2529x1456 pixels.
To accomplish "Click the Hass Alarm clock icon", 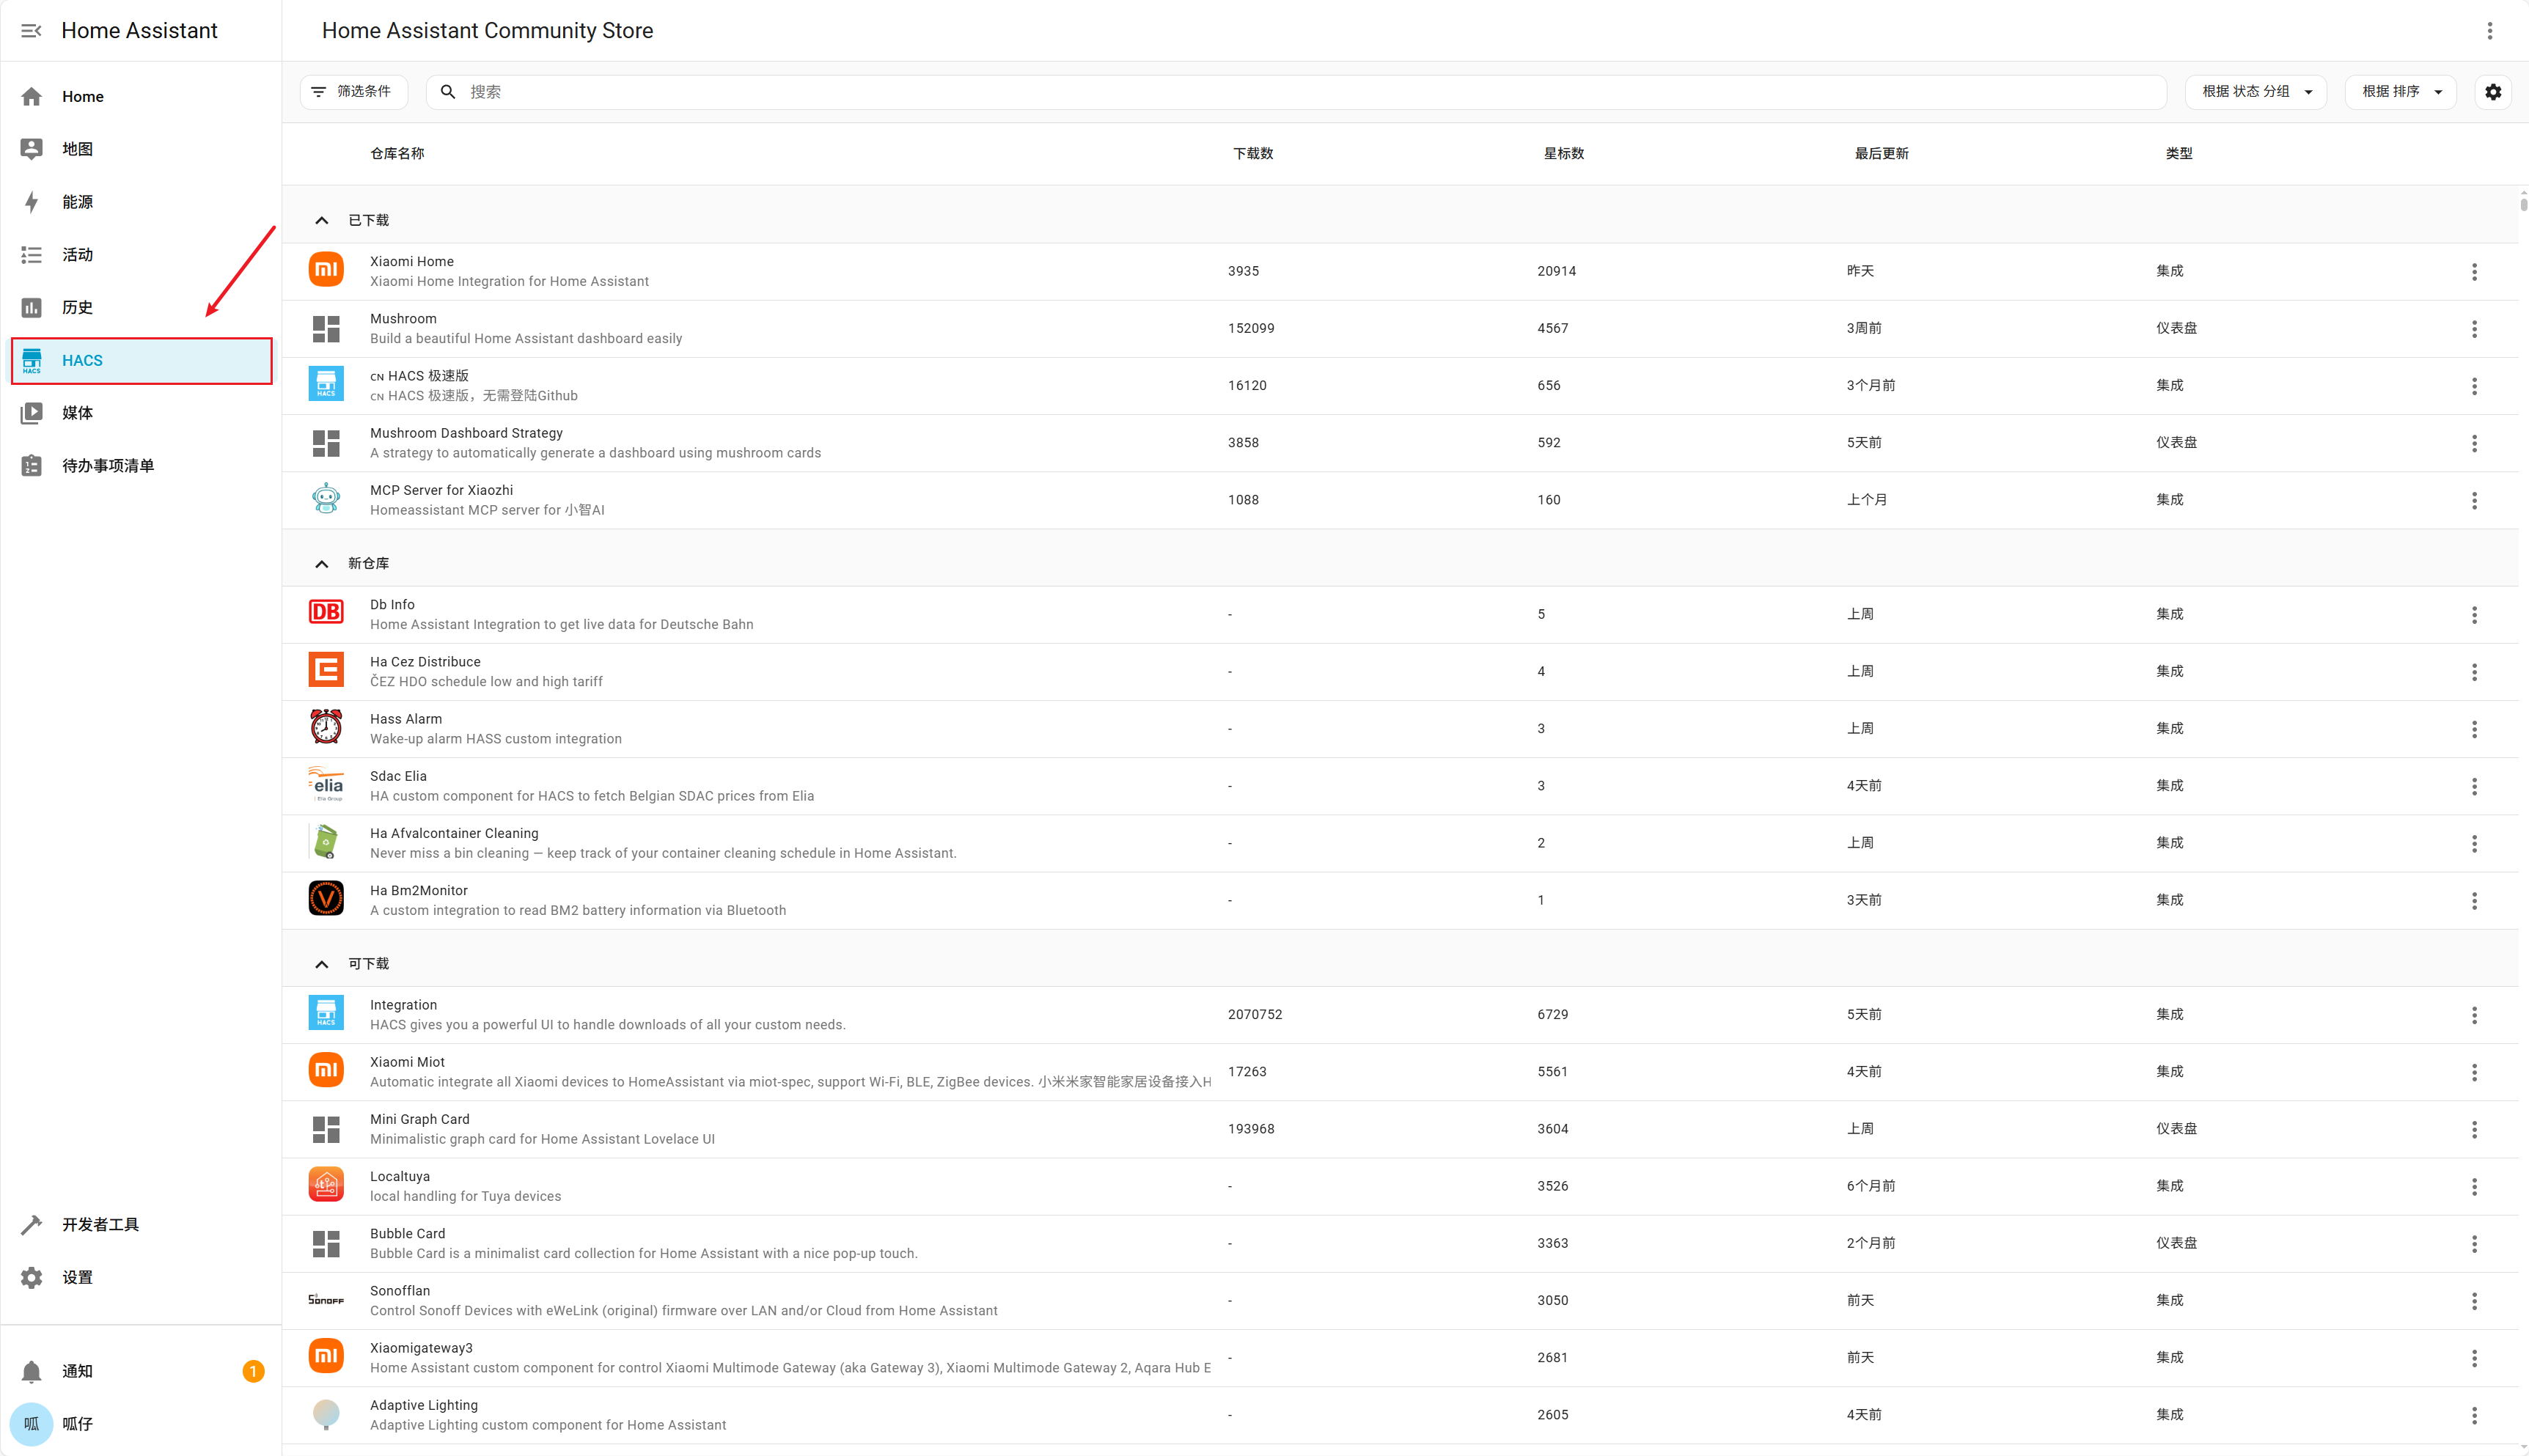I will point(326,728).
